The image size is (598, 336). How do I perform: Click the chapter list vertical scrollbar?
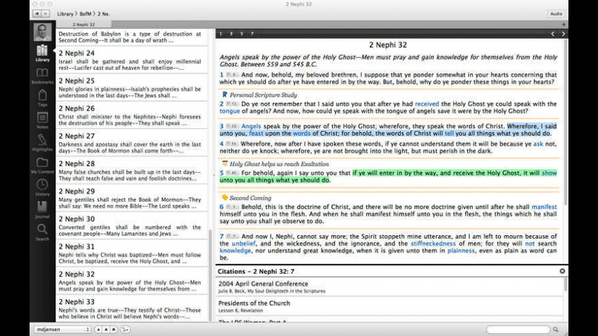click(210, 274)
